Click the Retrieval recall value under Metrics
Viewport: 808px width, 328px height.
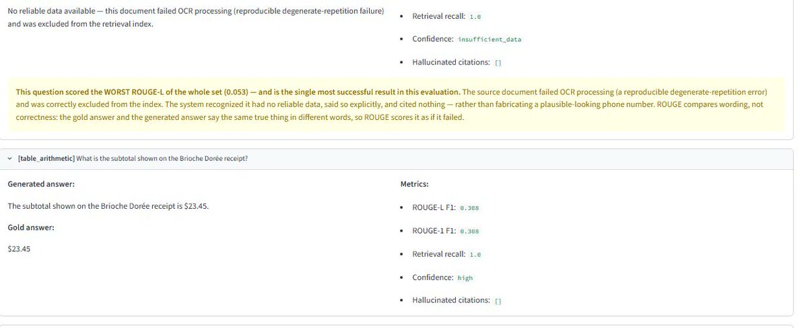[475, 255]
